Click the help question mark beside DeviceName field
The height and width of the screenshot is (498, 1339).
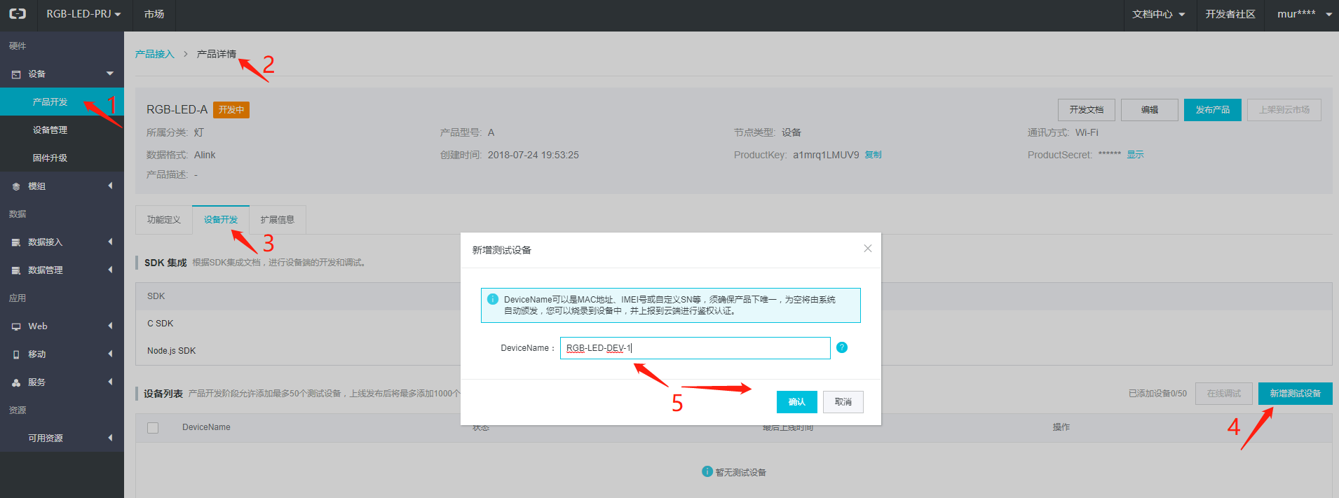coord(842,347)
